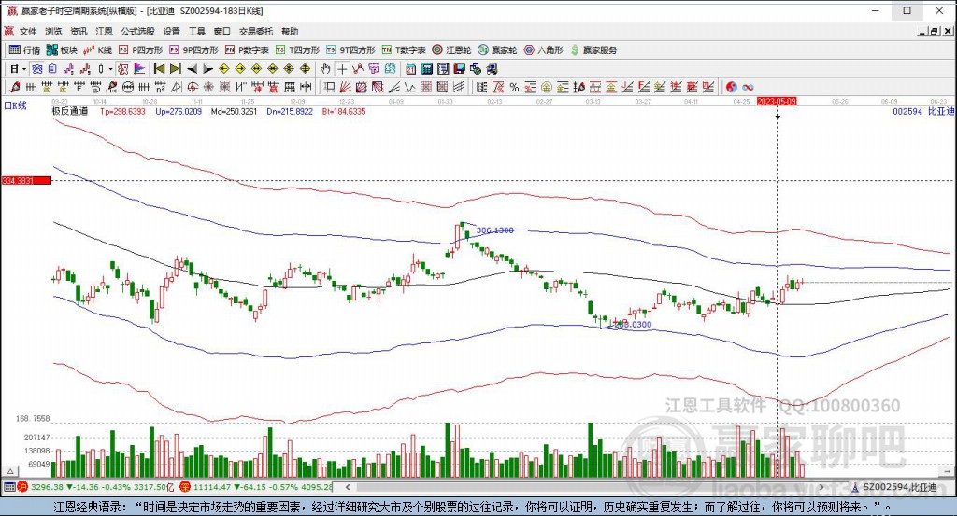Viewport: 957px width, 516px height.
Task: Click the Md=250.3261 value
Action: 234,111
